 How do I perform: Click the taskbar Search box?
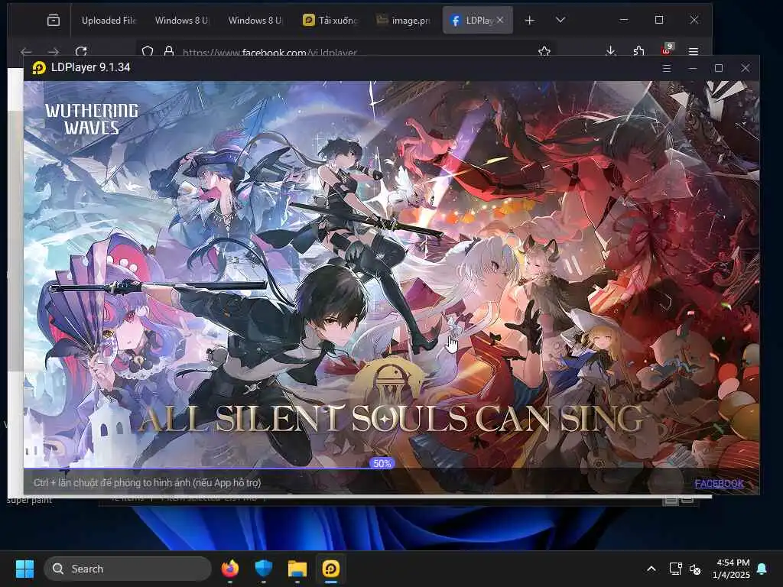click(x=128, y=569)
